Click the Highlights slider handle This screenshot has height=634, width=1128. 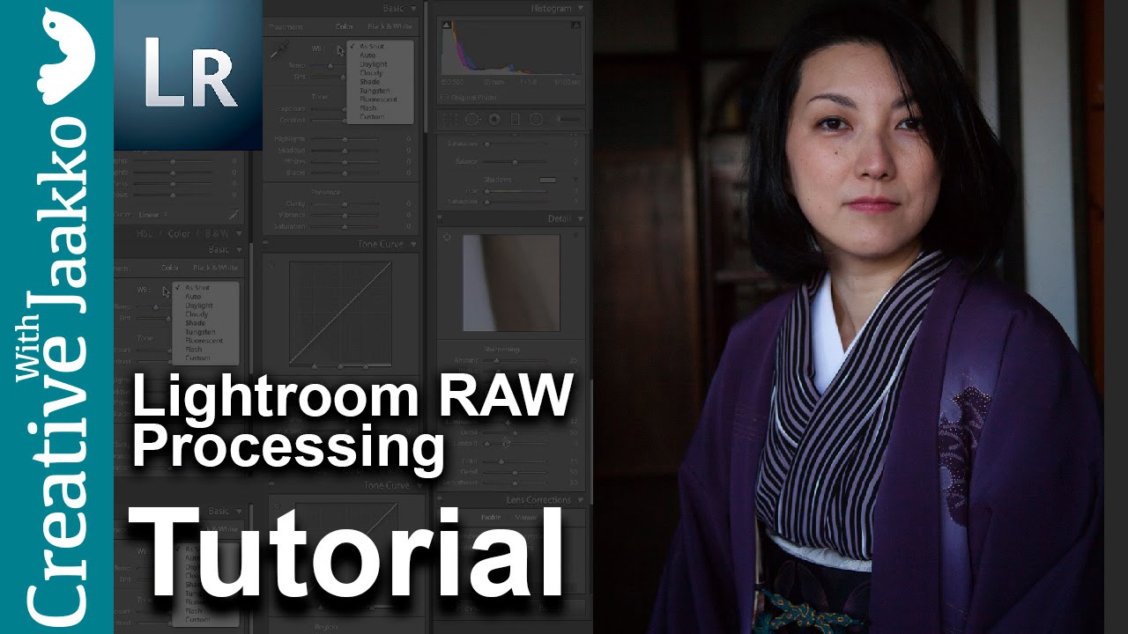tap(345, 139)
